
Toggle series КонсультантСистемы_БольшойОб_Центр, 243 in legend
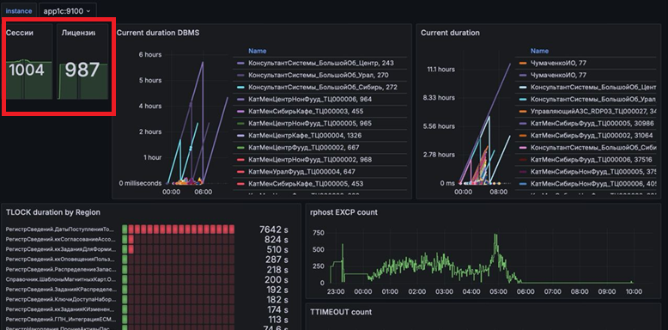point(321,63)
